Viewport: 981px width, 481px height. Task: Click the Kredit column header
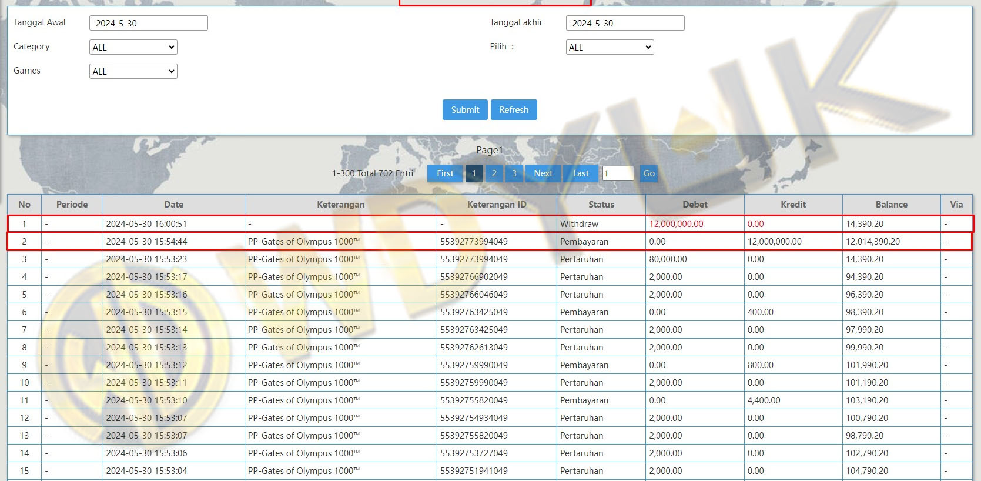[x=793, y=205]
